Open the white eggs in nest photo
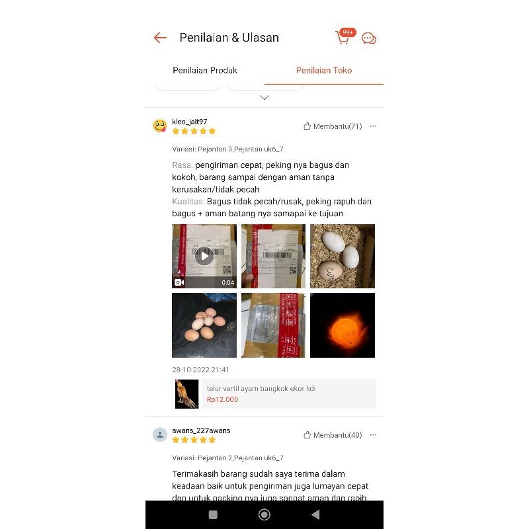The height and width of the screenshot is (529, 529). [343, 256]
